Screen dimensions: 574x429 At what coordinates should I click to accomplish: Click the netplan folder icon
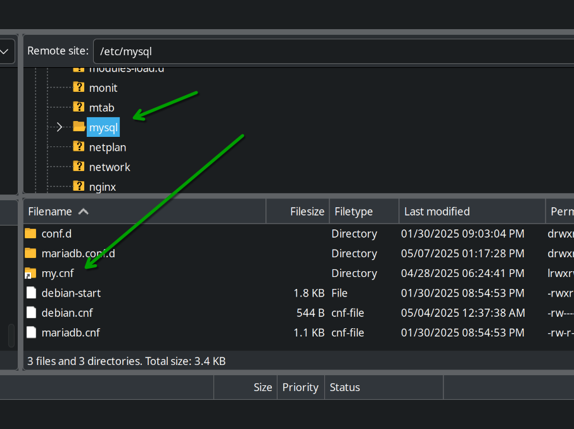pyautogui.click(x=79, y=146)
